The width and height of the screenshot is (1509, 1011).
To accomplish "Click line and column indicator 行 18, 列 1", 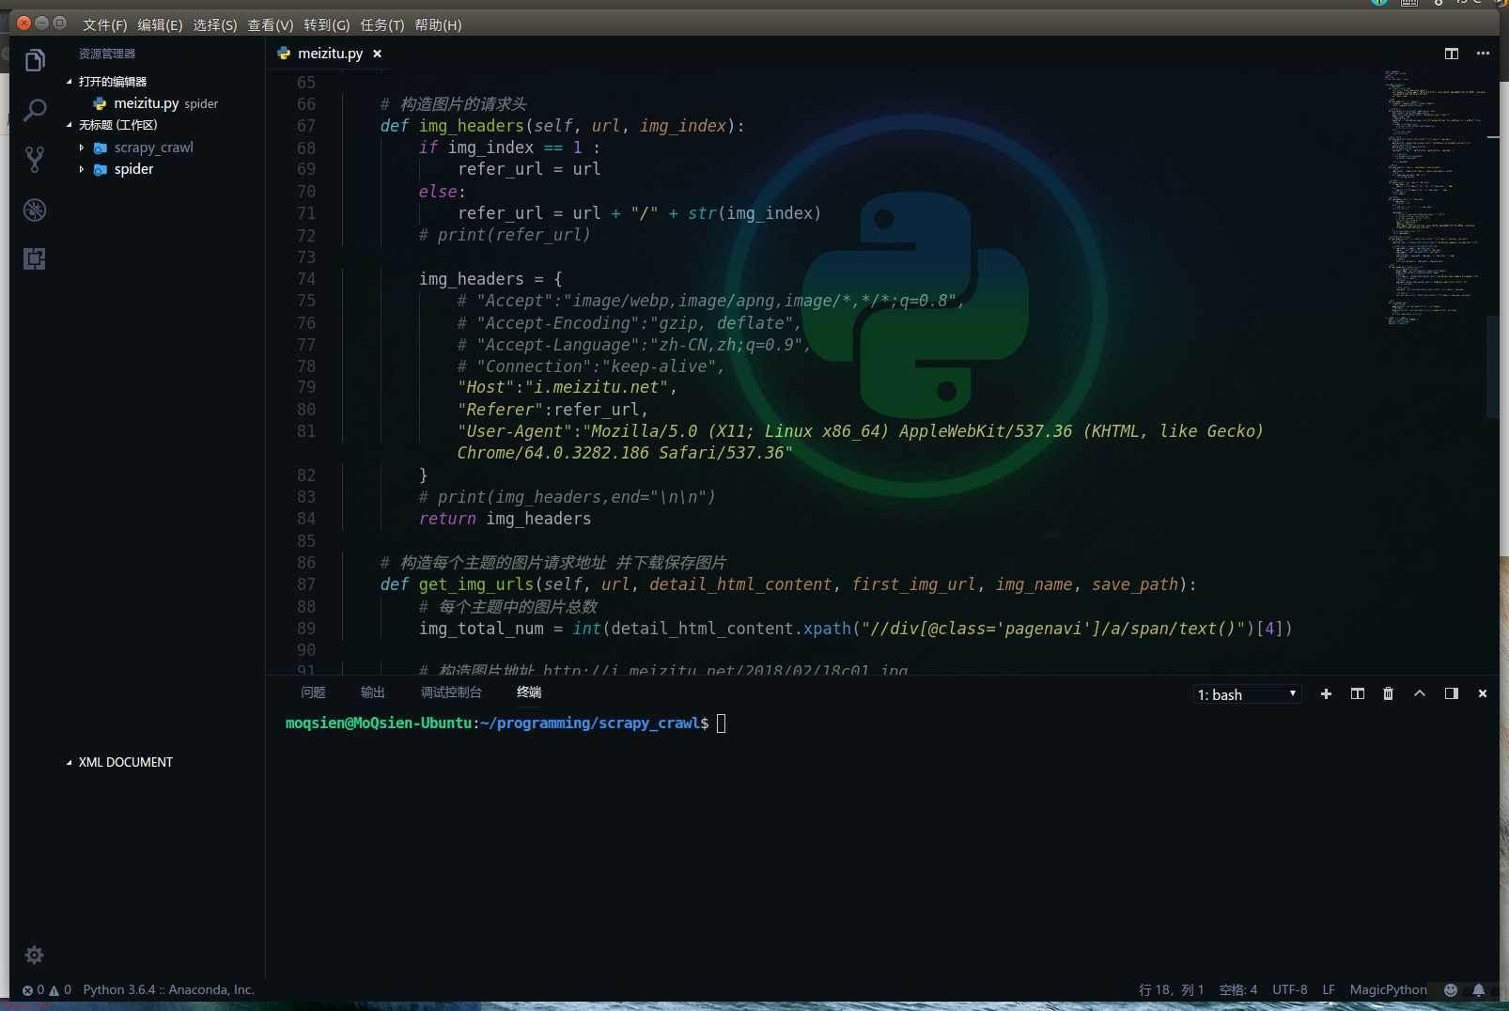I will 1171,989.
